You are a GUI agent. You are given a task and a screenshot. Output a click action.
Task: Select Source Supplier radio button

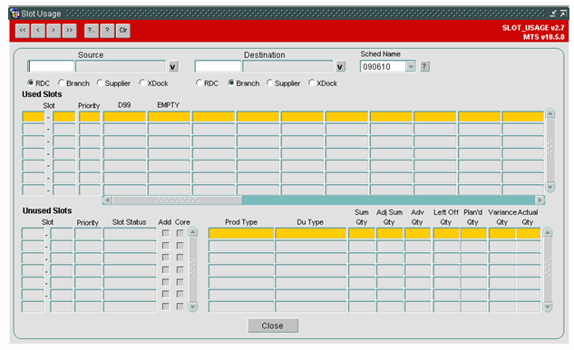coord(100,83)
